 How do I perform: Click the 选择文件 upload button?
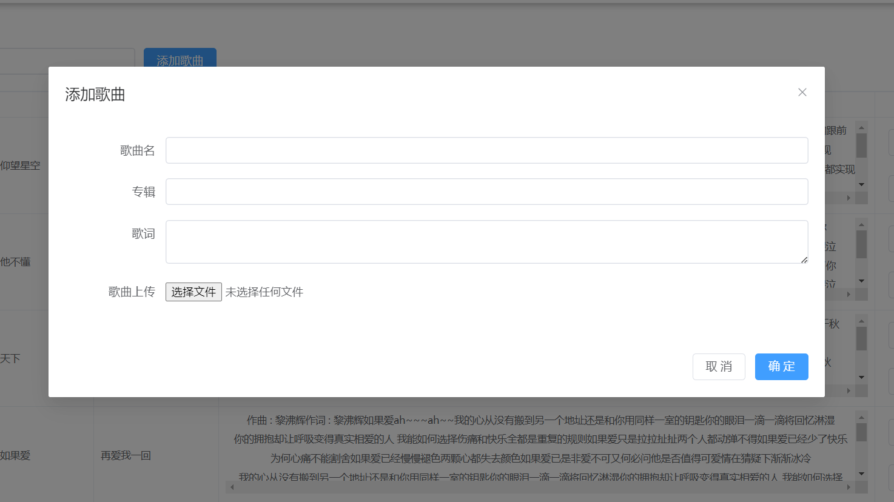click(x=193, y=292)
